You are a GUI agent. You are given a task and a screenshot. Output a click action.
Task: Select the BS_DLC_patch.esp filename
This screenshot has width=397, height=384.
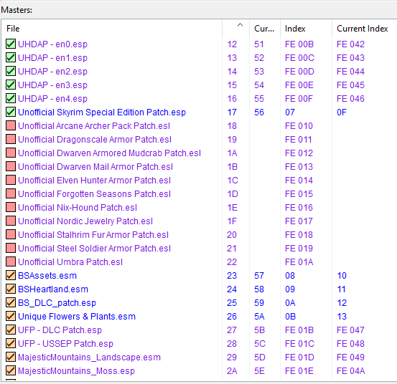point(57,303)
